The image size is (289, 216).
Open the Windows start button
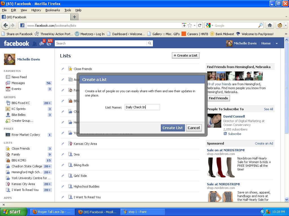click(x=14, y=212)
